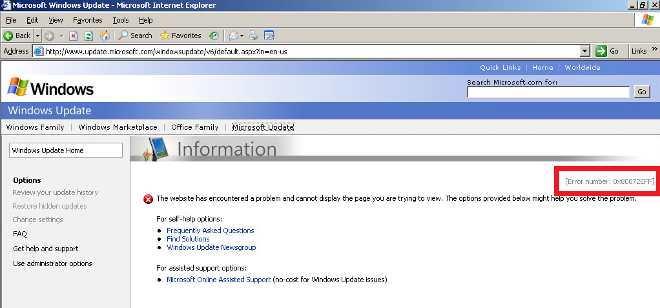Open the Forward history dropdown arrow
Image resolution: width=660 pixels, height=308 pixels.
pos(61,36)
